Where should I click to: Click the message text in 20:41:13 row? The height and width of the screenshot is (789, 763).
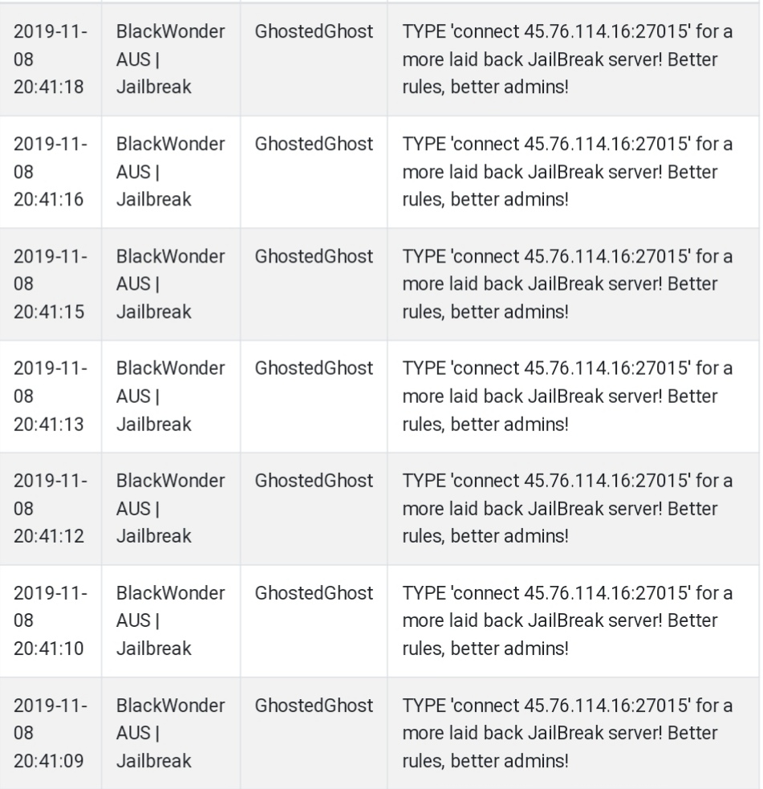(567, 396)
